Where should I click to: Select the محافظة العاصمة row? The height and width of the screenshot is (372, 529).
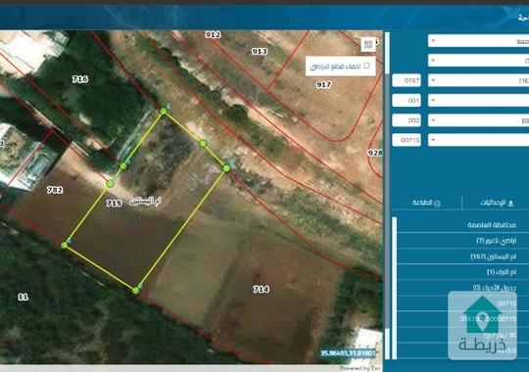pos(462,225)
